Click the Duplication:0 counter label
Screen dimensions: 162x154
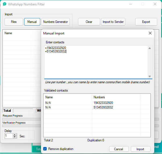[96, 140]
